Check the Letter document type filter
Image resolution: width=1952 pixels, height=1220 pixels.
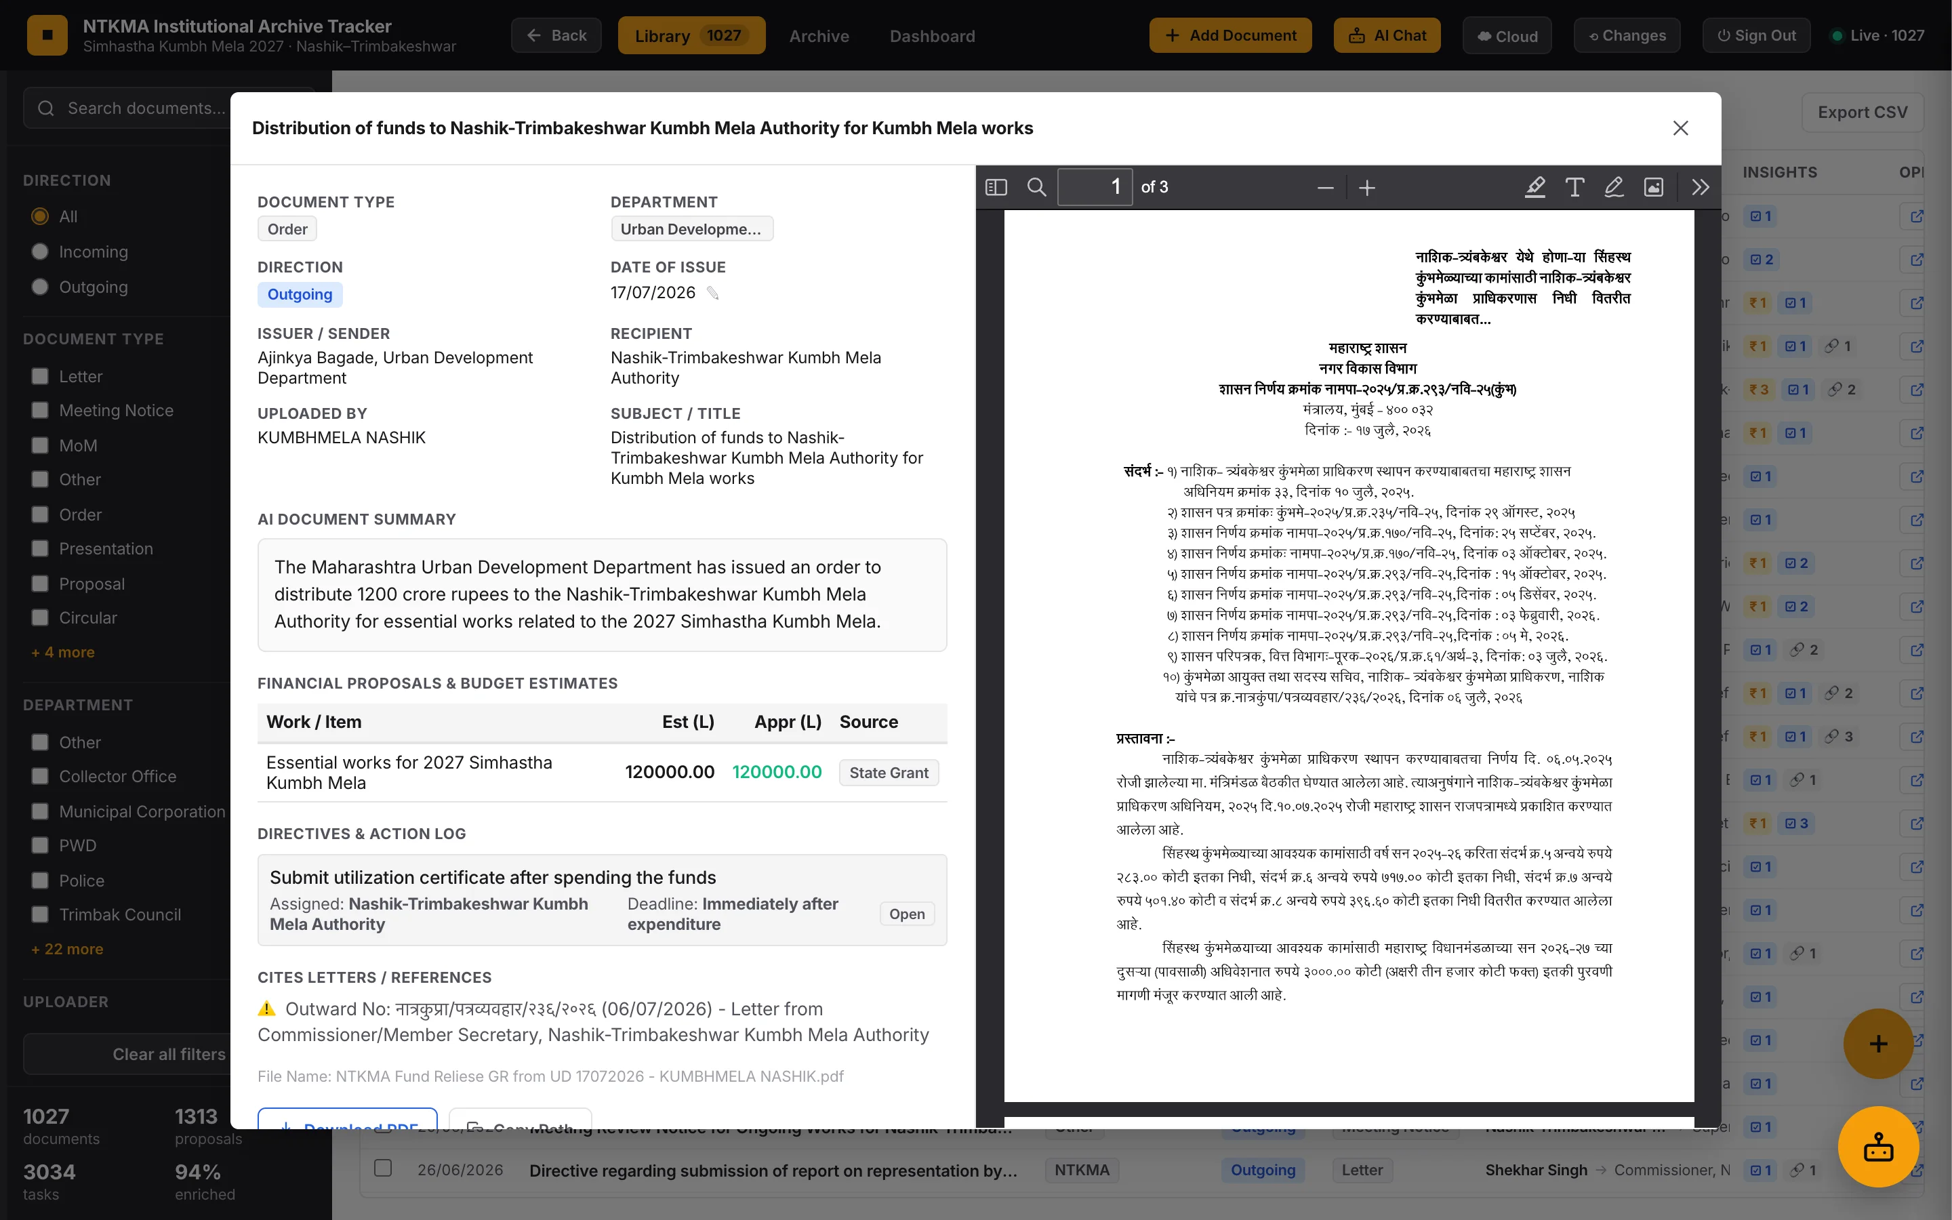click(39, 376)
